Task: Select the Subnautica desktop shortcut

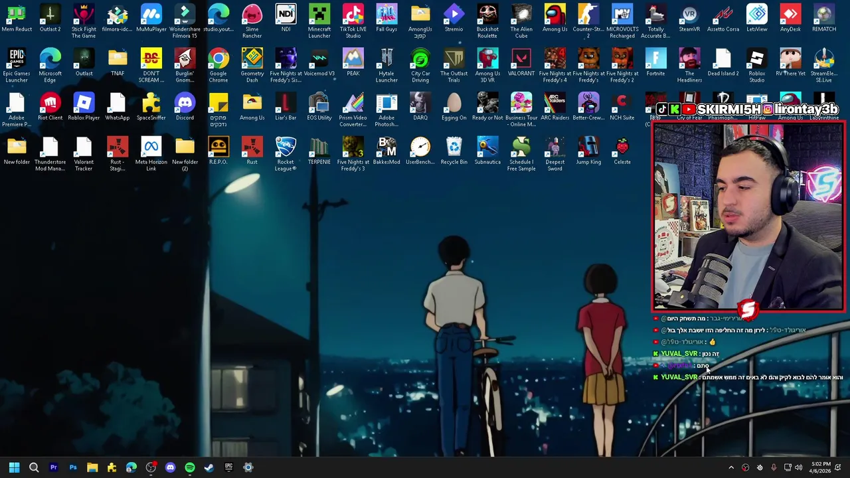Action: click(x=487, y=151)
